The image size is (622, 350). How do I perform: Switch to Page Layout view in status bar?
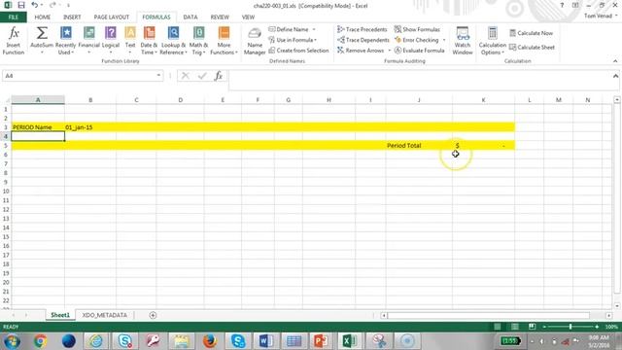click(514, 327)
